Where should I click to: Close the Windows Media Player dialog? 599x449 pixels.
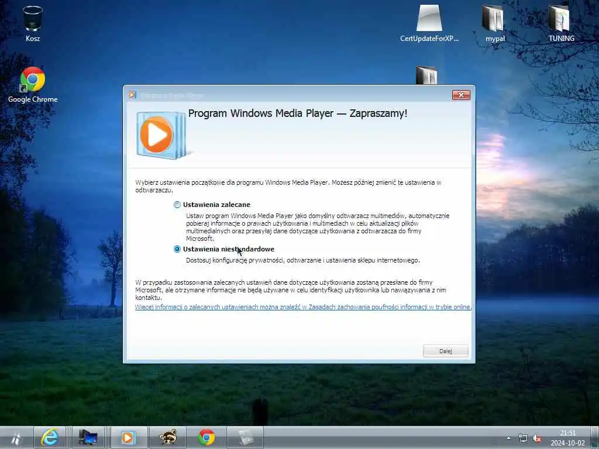(461, 95)
